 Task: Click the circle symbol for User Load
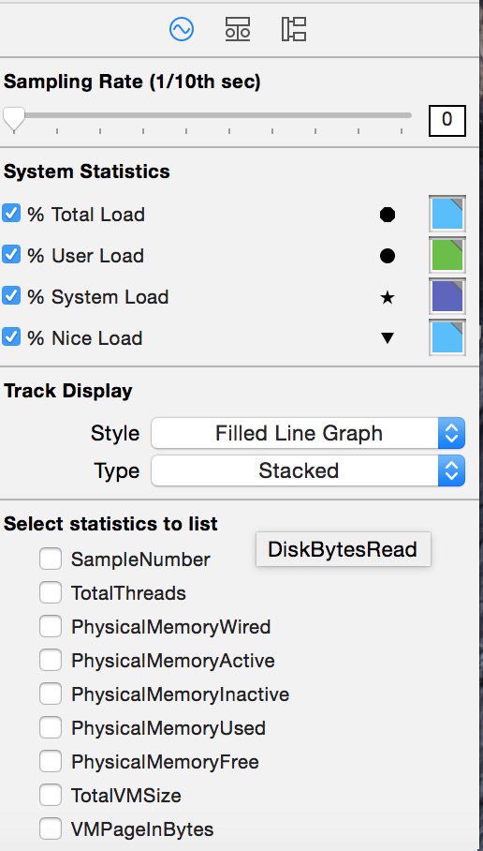point(387,256)
